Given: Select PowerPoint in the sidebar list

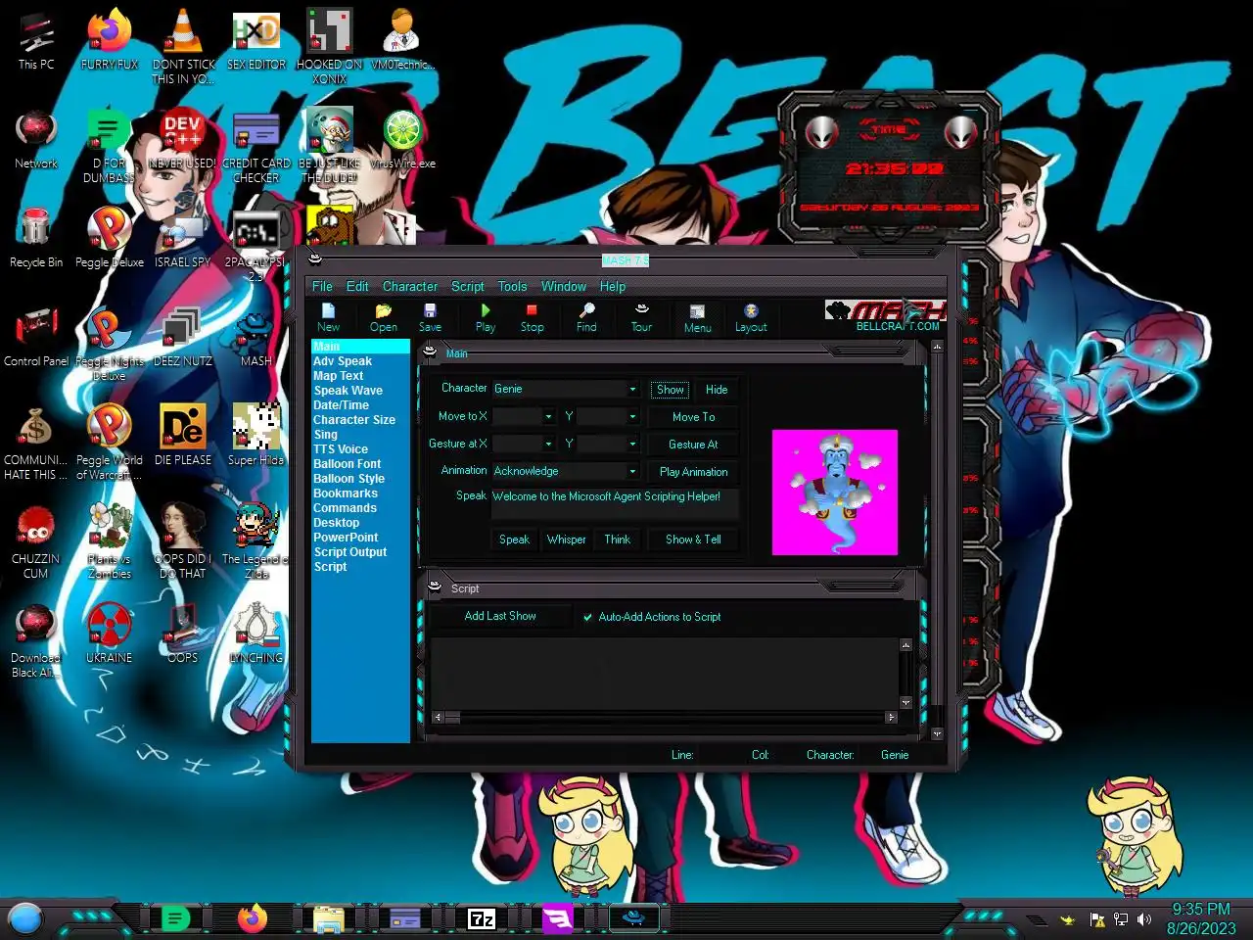Looking at the screenshot, I should [346, 538].
